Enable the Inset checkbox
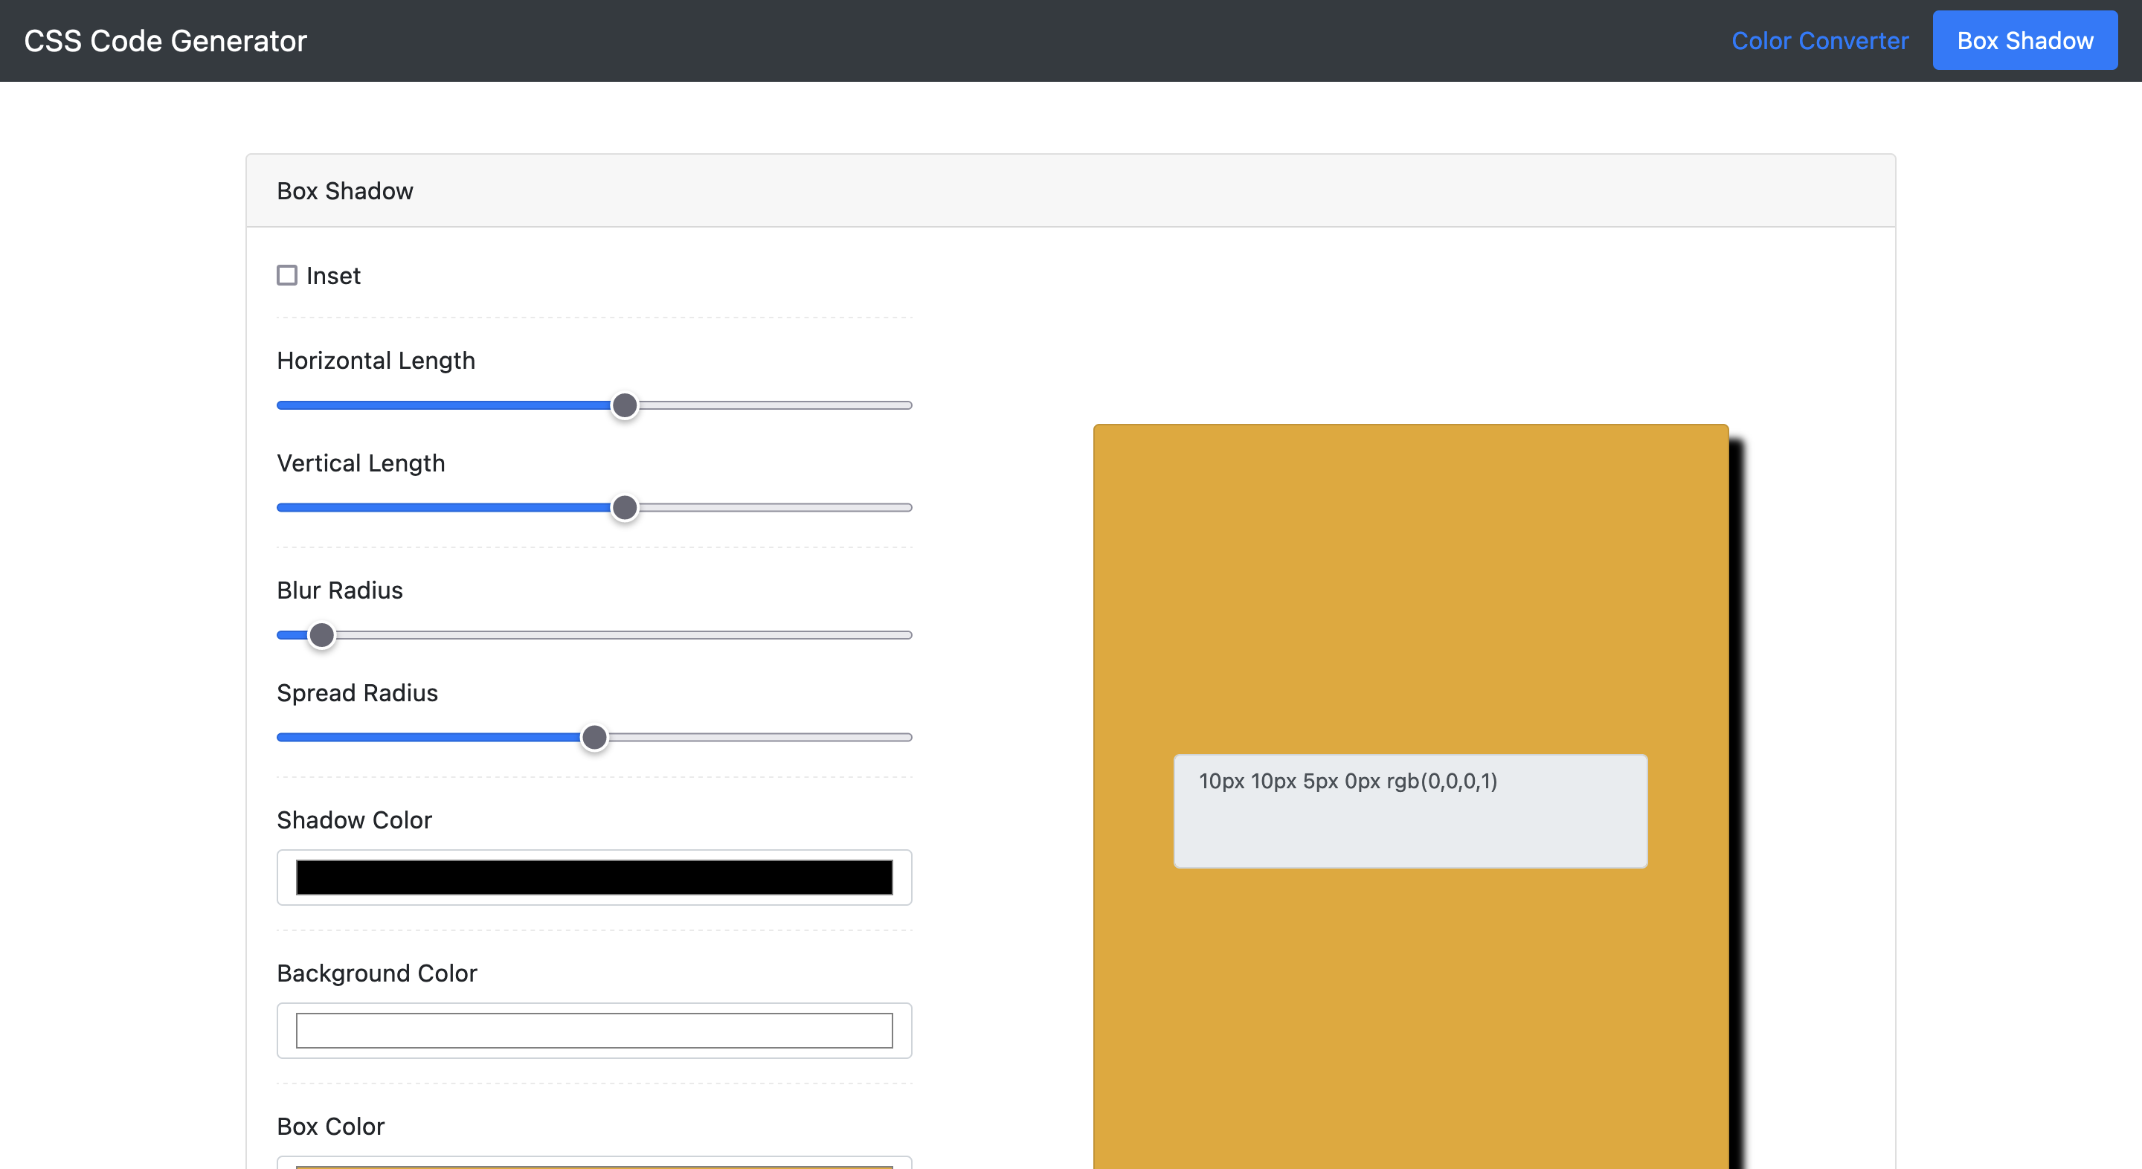 pyautogui.click(x=287, y=275)
